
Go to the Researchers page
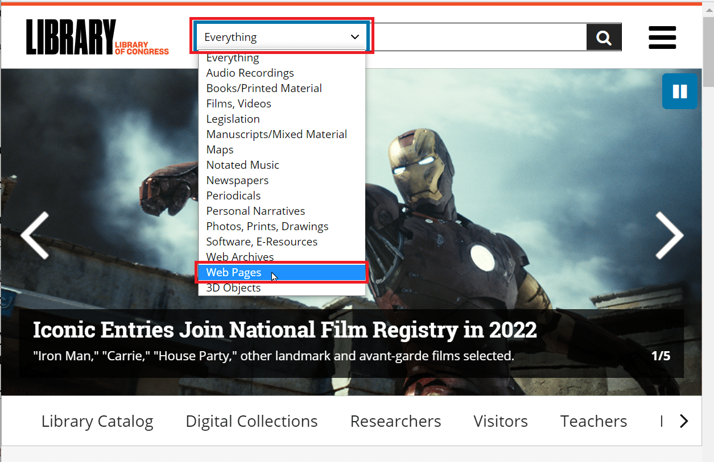pyautogui.click(x=395, y=421)
